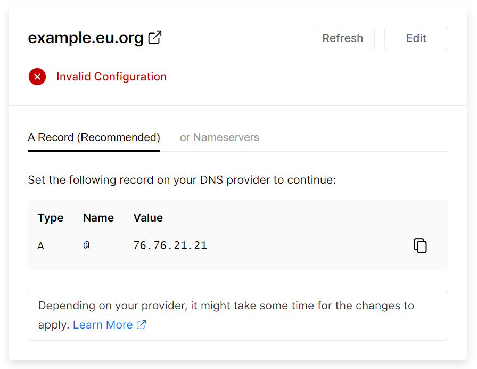Click the example.eu.org domain title

86,38
